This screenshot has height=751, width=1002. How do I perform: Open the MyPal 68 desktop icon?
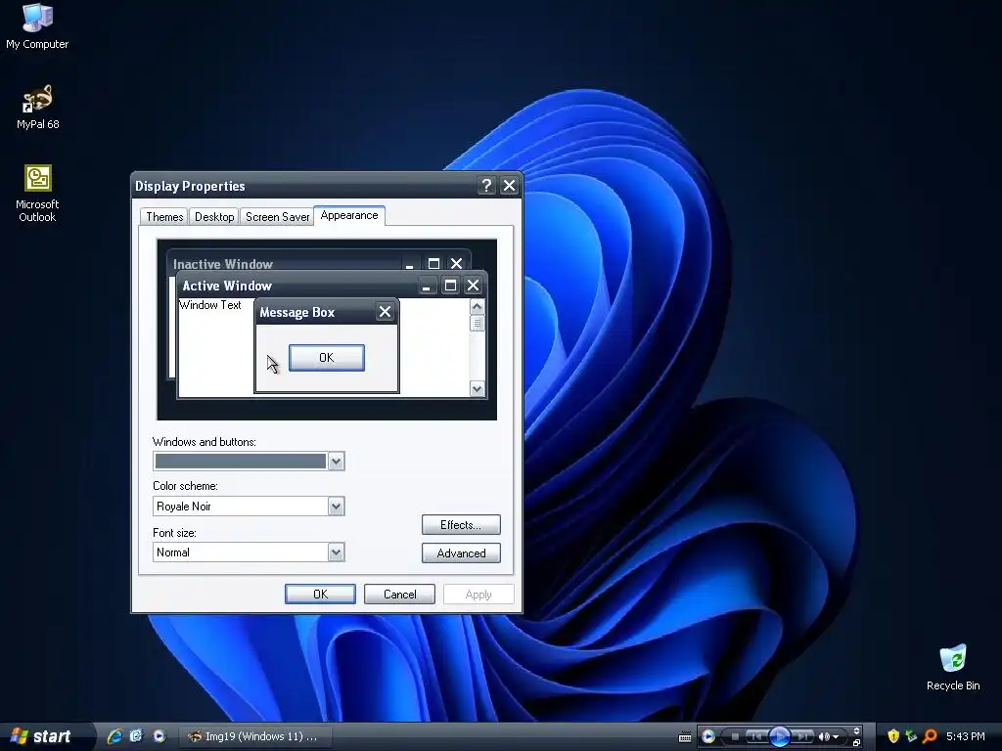point(38,108)
